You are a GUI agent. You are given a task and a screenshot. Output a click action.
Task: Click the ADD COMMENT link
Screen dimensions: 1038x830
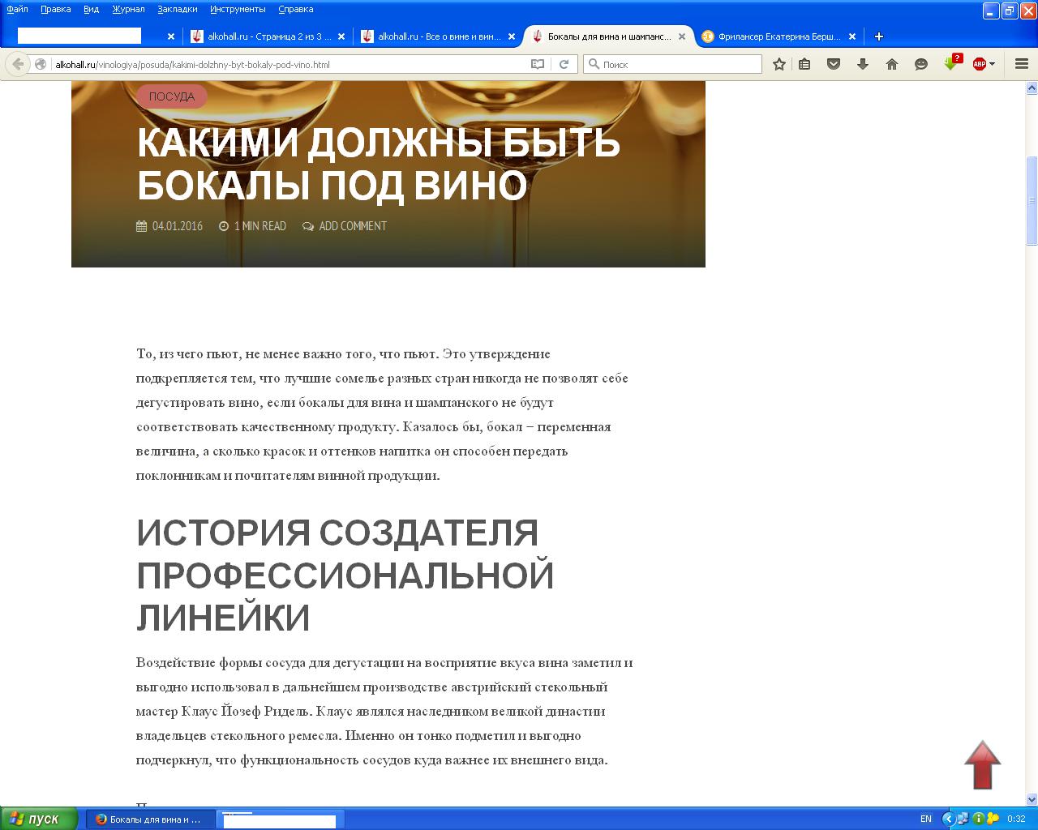(353, 226)
